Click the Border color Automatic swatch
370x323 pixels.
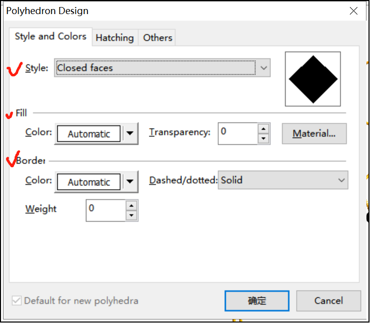[x=89, y=182]
